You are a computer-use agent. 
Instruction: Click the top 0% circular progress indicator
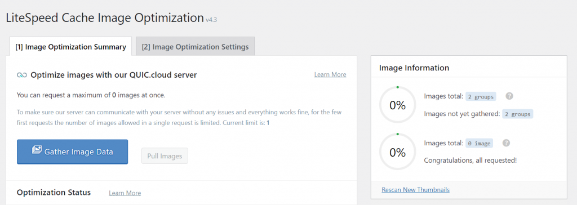pyautogui.click(x=397, y=105)
